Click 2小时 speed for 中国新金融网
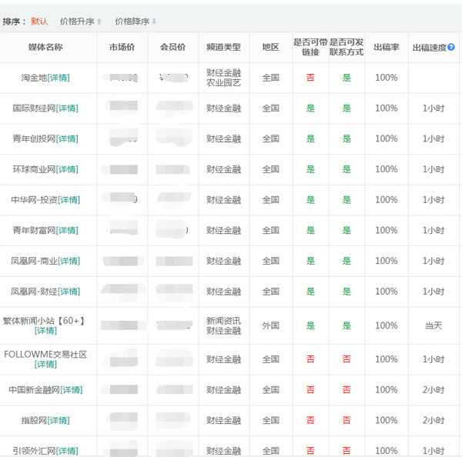Viewport: 462px width, 457px height. pos(434,390)
